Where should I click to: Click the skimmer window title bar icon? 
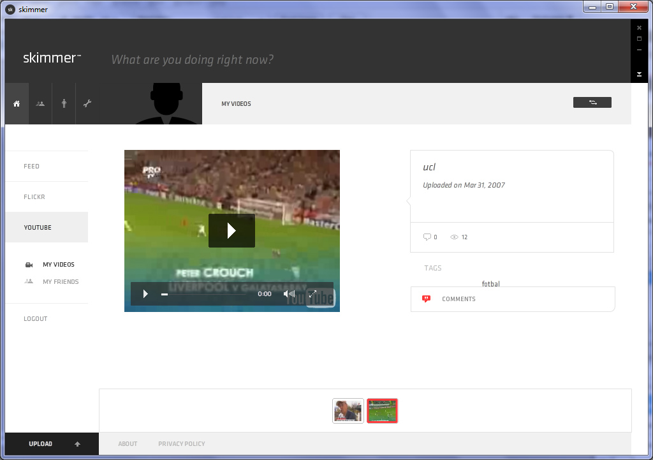pyautogui.click(x=11, y=9)
